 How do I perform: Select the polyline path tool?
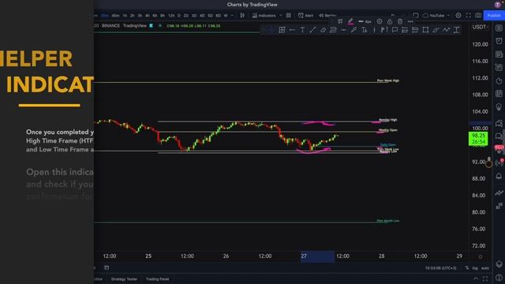pyautogui.click(x=446, y=30)
